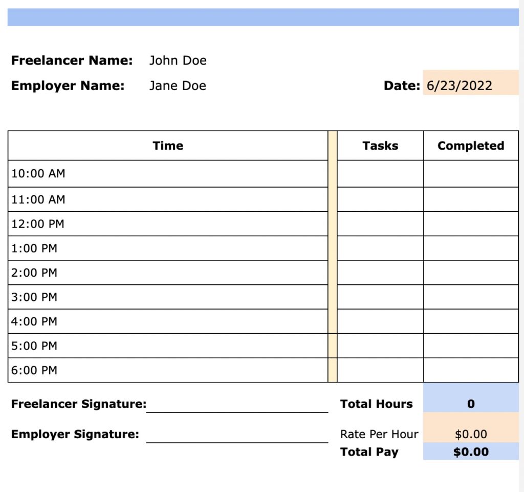Select the Completed column header

[470, 146]
